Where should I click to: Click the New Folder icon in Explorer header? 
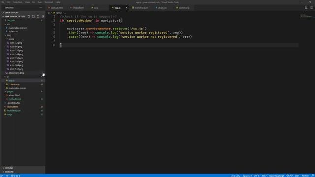(x=33, y=16)
